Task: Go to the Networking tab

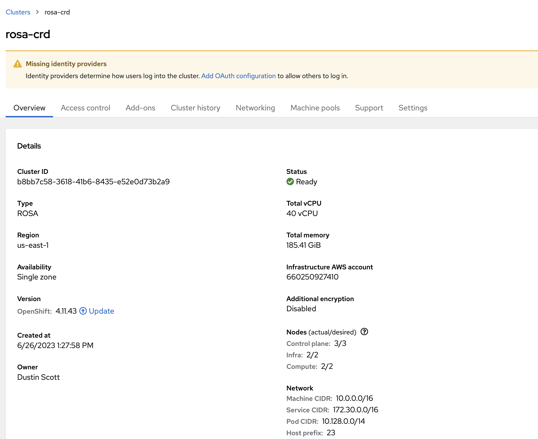Action: coord(255,108)
